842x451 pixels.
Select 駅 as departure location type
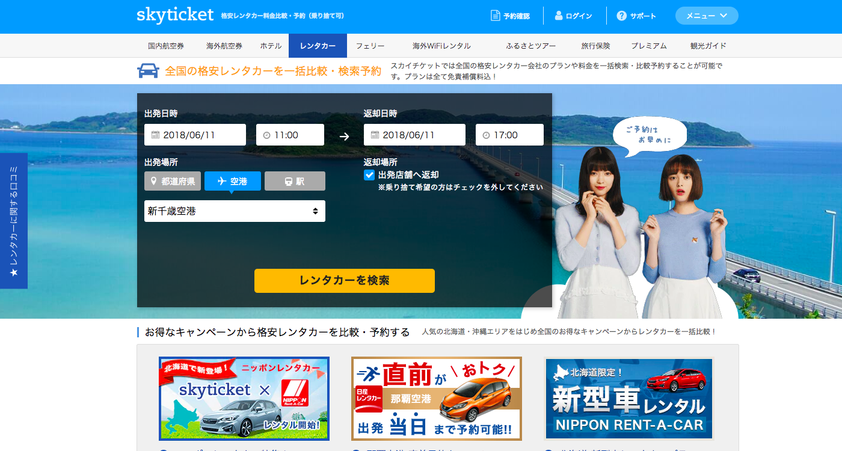coord(295,181)
